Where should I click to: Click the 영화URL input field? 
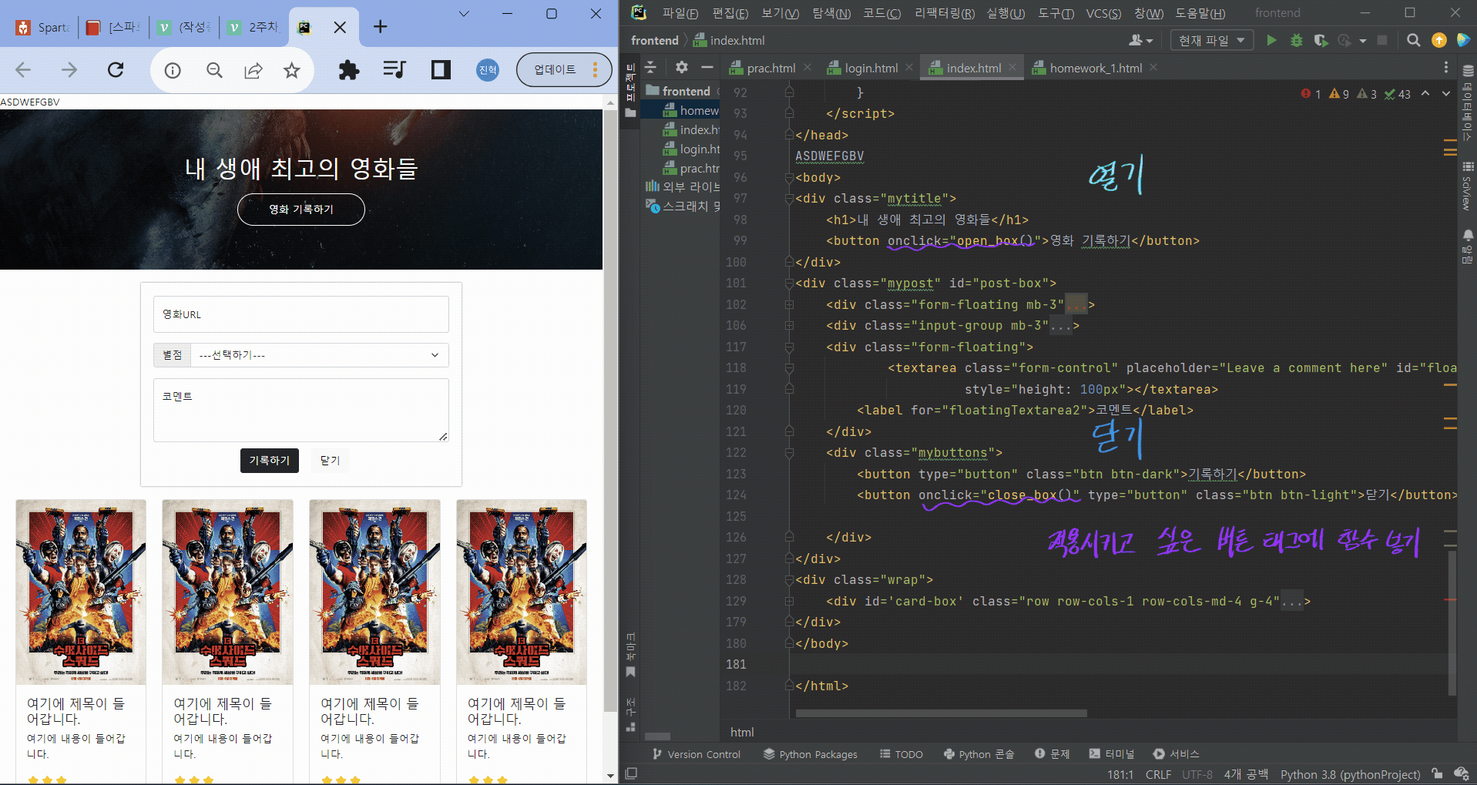[x=300, y=314]
